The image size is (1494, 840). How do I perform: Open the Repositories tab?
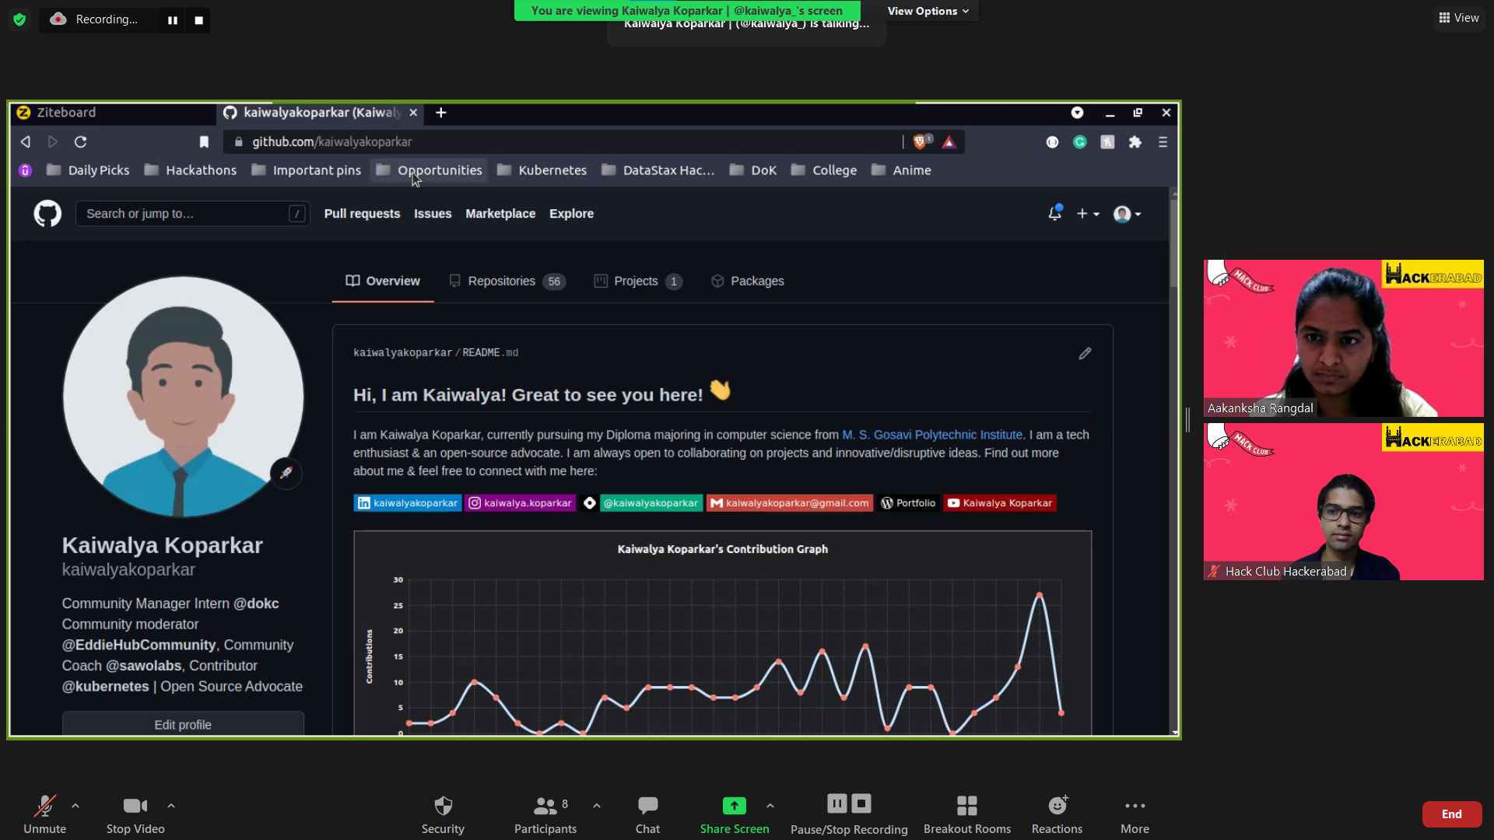507,282
